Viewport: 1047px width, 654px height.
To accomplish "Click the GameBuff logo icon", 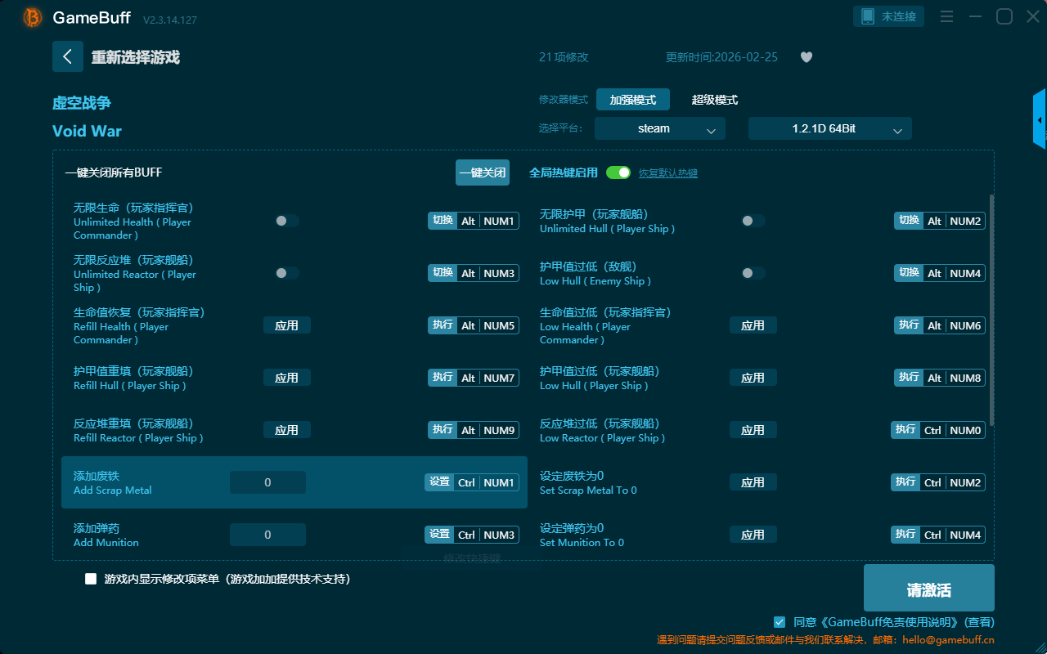I will (32, 17).
